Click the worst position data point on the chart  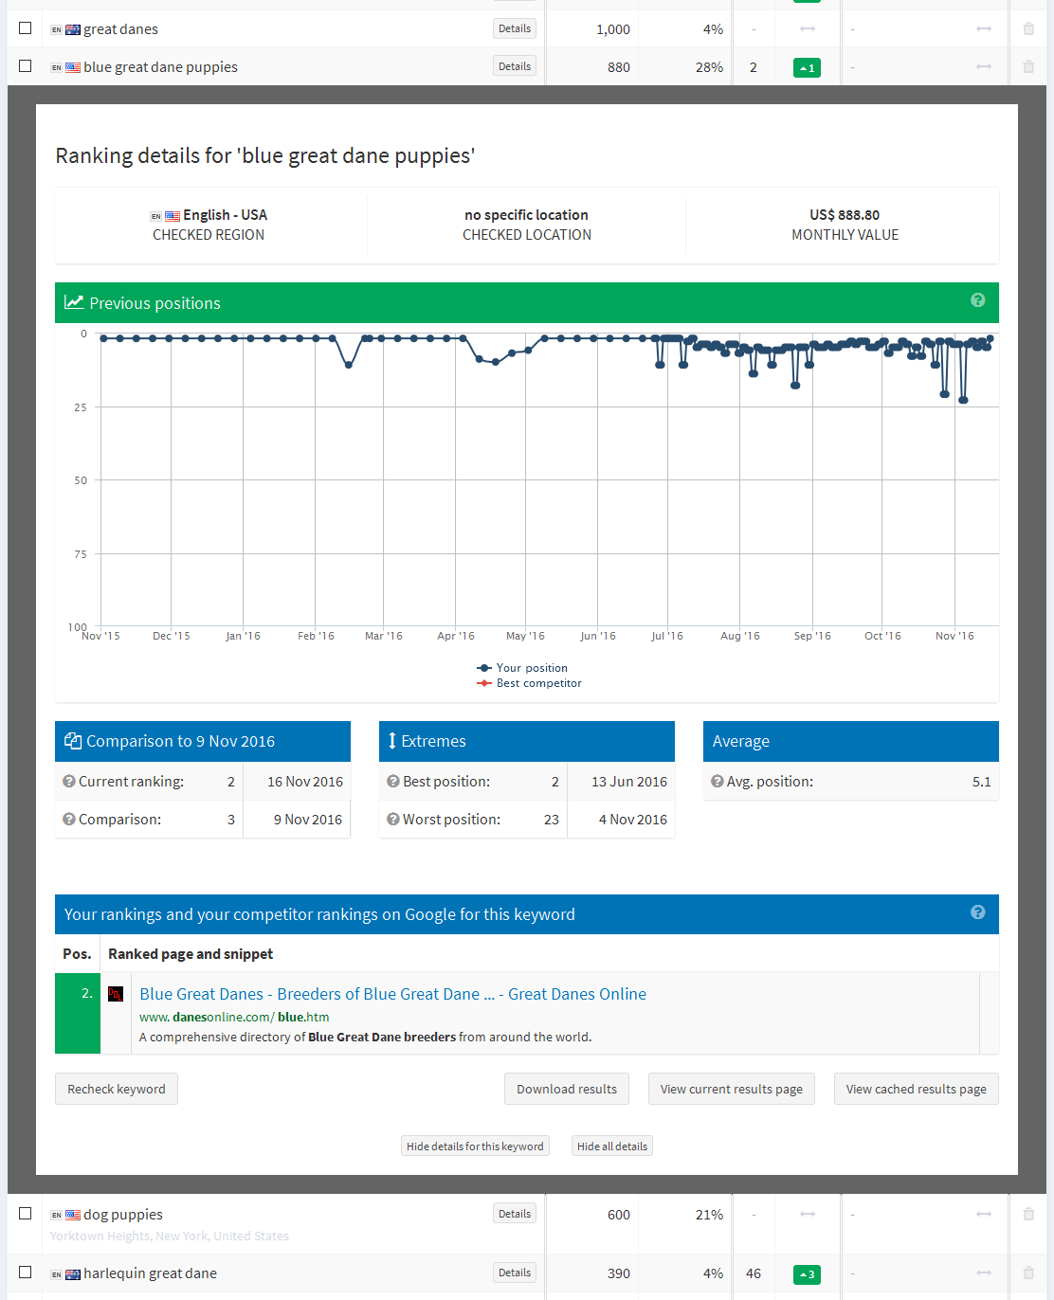point(965,401)
